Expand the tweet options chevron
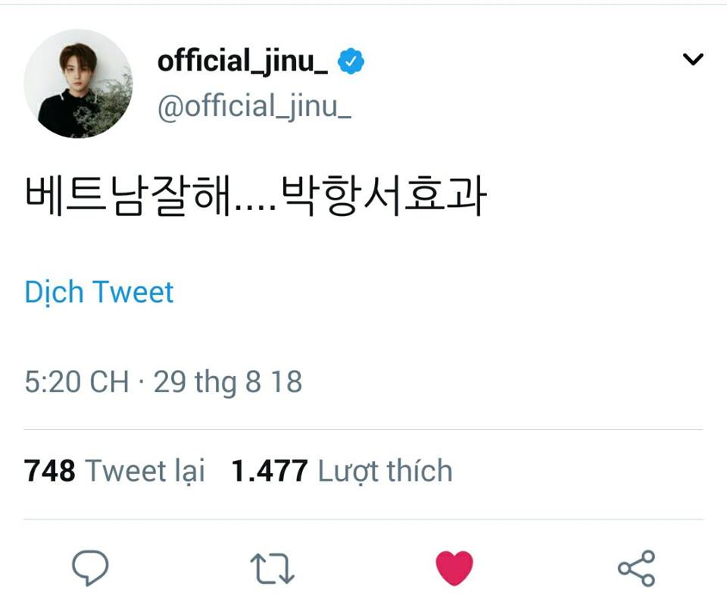 [693, 59]
